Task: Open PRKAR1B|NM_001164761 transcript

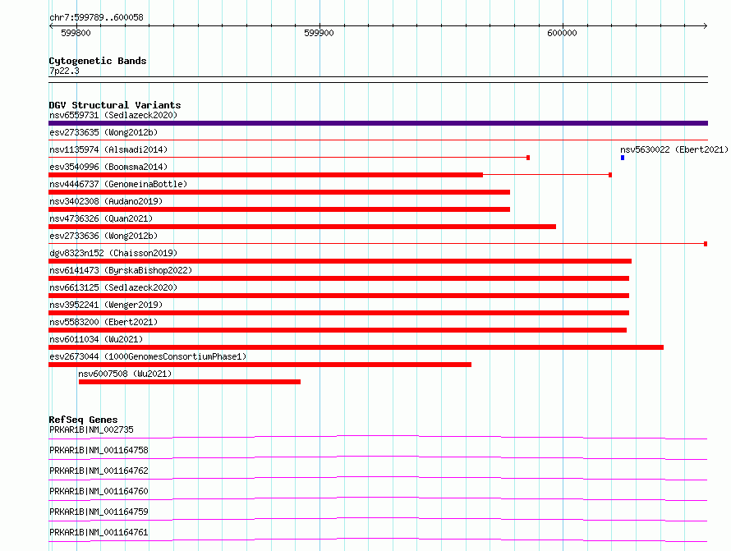Action: (x=99, y=532)
